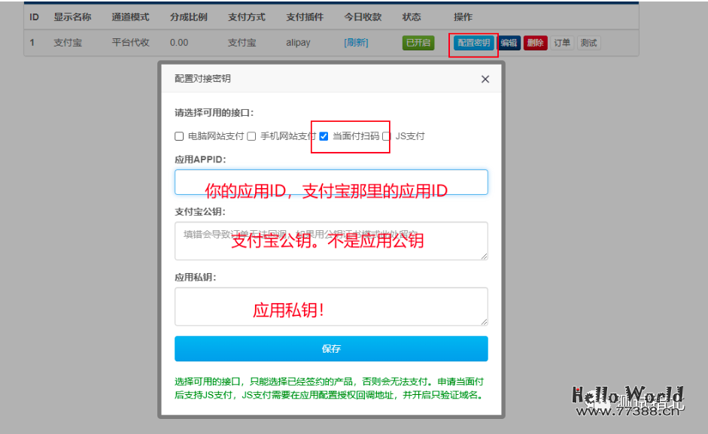708x434 pixels.
Task: Click the 通道模式 column header
Action: pos(130,17)
